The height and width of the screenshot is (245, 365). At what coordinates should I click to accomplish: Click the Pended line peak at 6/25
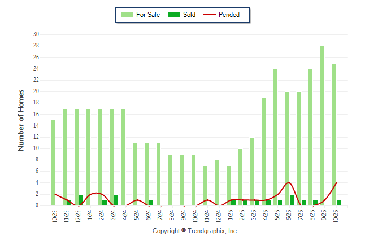tap(289, 183)
